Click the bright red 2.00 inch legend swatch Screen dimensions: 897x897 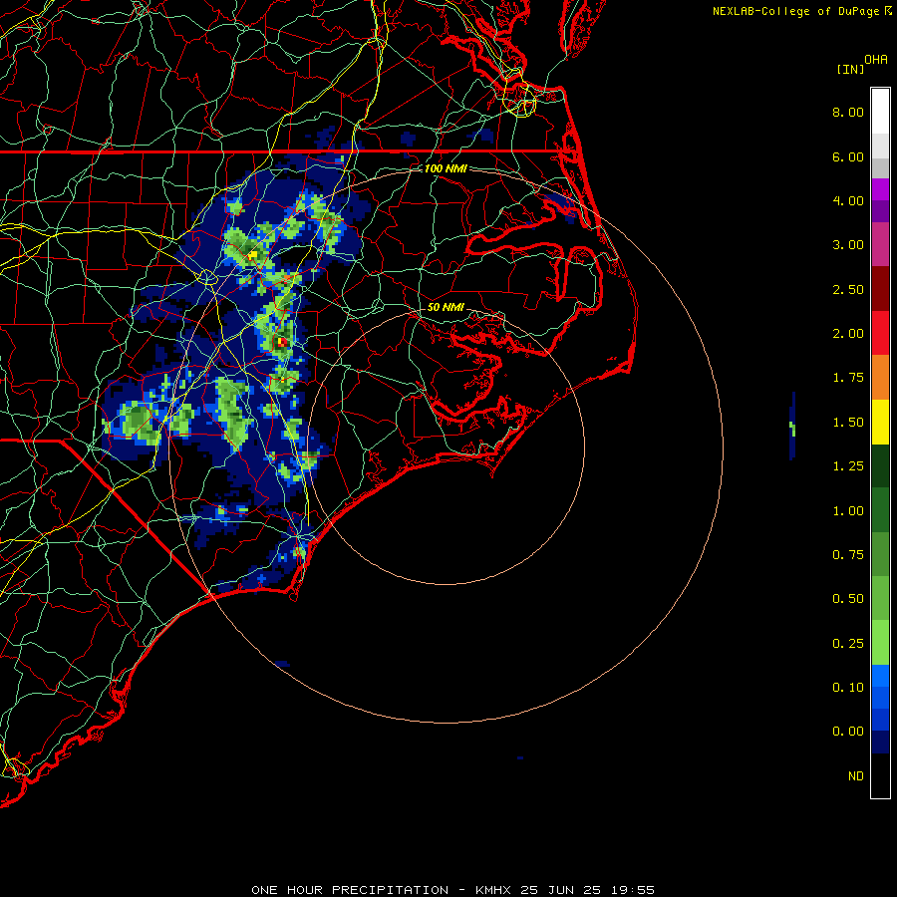click(880, 333)
